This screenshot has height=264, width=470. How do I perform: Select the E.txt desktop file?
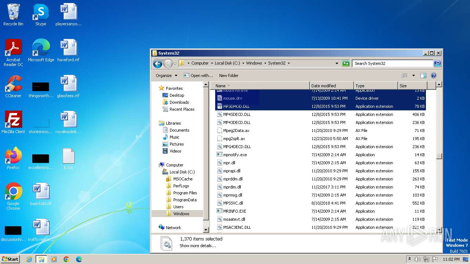tap(68, 158)
